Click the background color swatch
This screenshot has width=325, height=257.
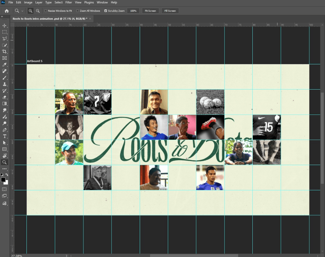click(x=7, y=183)
